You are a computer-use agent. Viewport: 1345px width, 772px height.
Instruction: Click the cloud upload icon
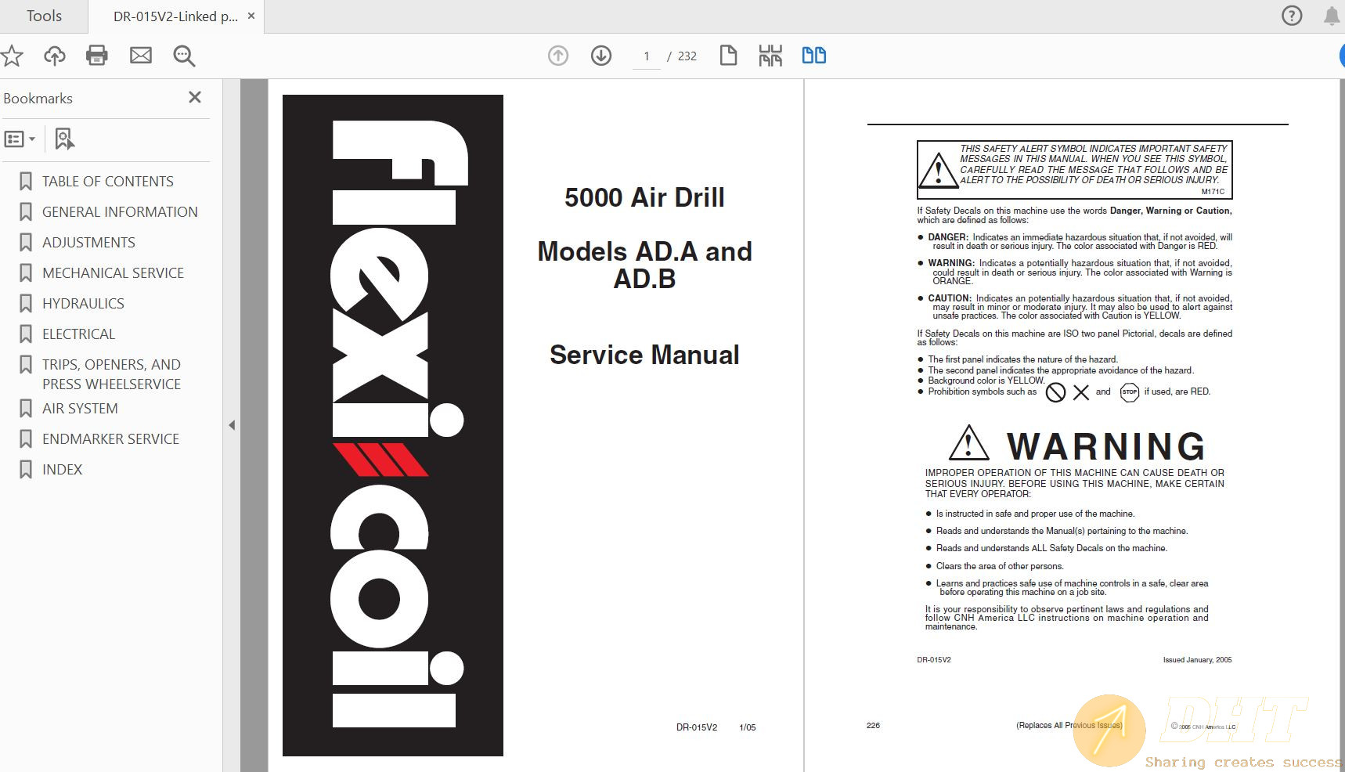point(55,56)
